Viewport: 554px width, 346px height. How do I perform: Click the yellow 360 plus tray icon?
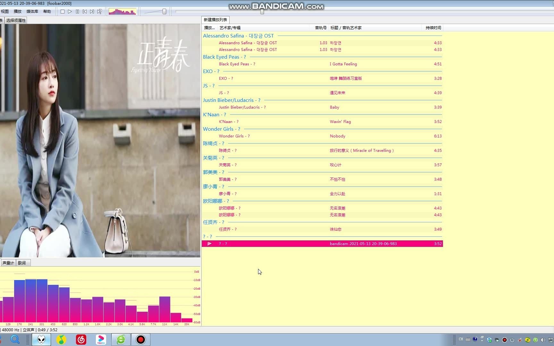click(x=527, y=340)
